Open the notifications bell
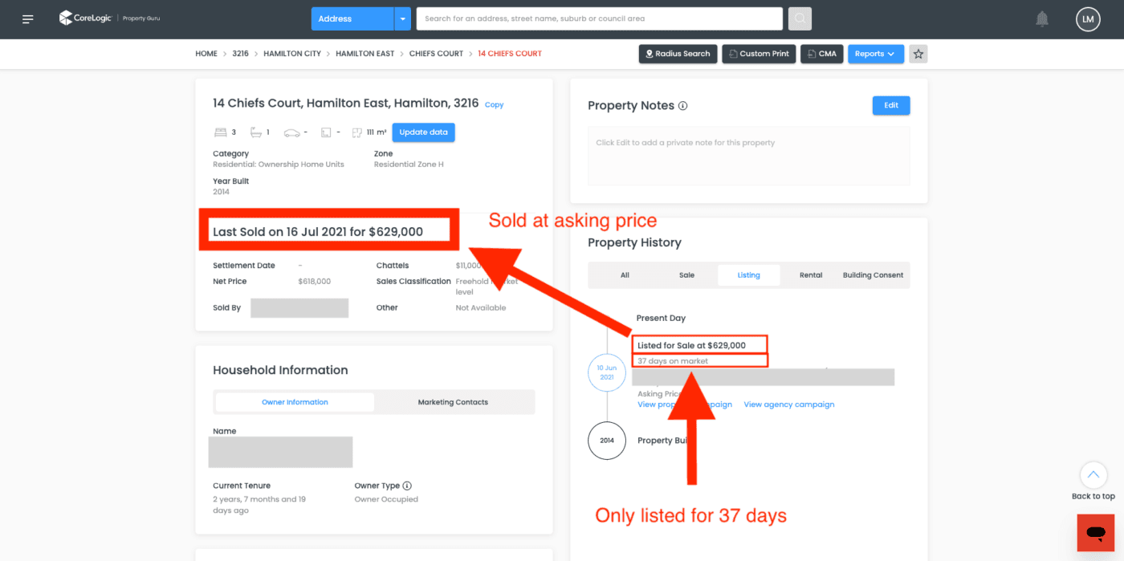Image resolution: width=1124 pixels, height=561 pixels. (1042, 19)
